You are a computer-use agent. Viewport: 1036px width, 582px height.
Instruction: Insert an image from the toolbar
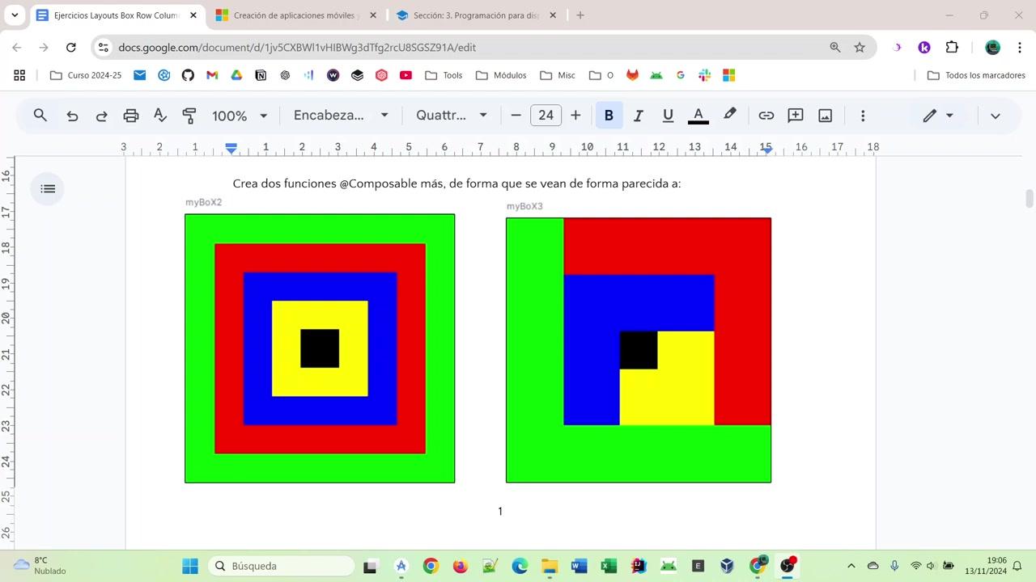click(x=825, y=116)
